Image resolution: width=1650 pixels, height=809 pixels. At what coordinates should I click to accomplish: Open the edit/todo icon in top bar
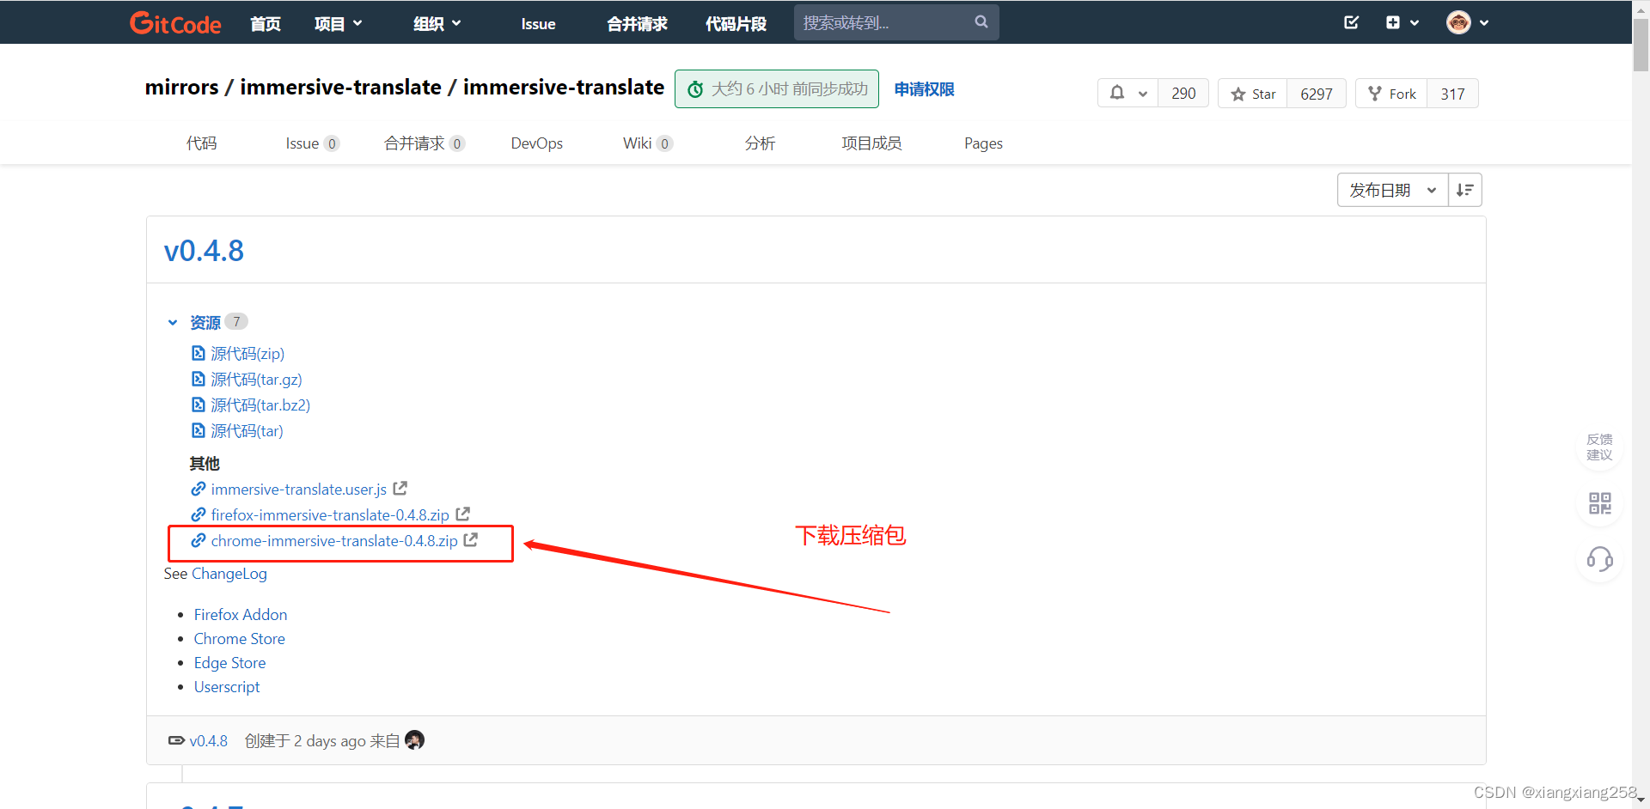coord(1352,22)
